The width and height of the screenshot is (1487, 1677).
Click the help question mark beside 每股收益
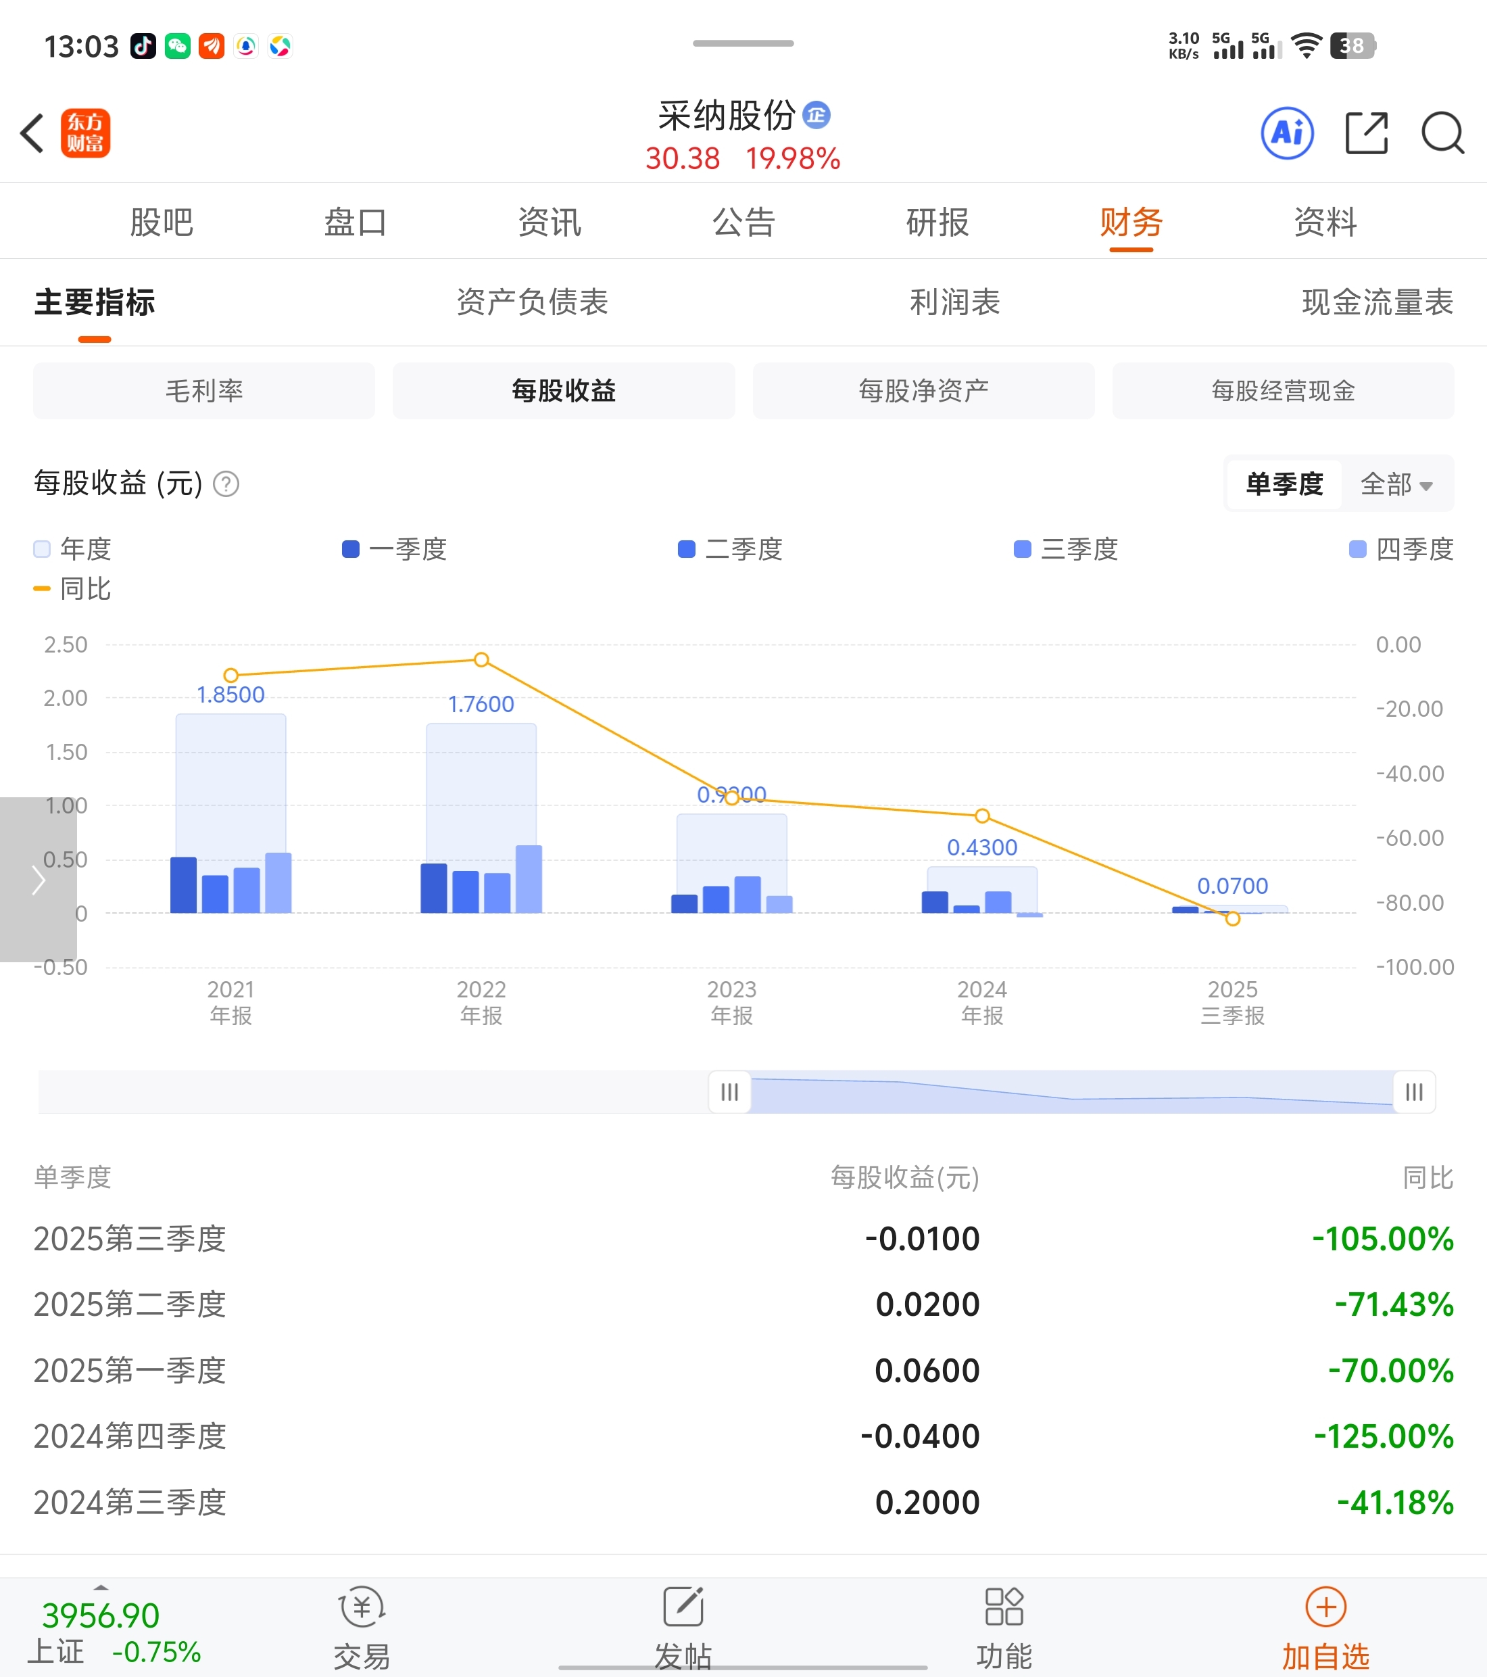coord(226,484)
